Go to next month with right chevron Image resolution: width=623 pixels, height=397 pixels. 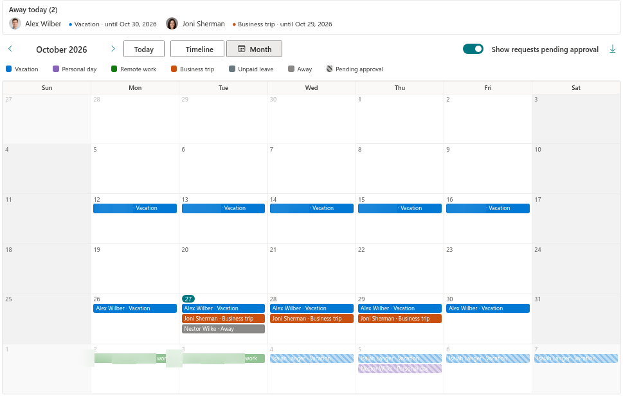point(113,49)
